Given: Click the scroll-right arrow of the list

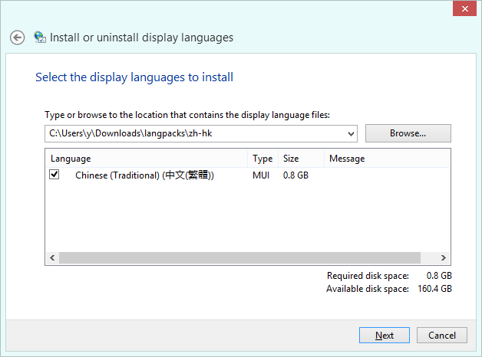Looking at the screenshot, I should pos(444,257).
